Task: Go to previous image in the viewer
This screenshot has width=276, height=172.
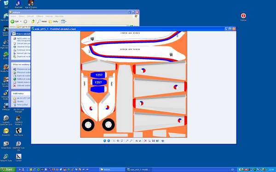Action: (105, 141)
